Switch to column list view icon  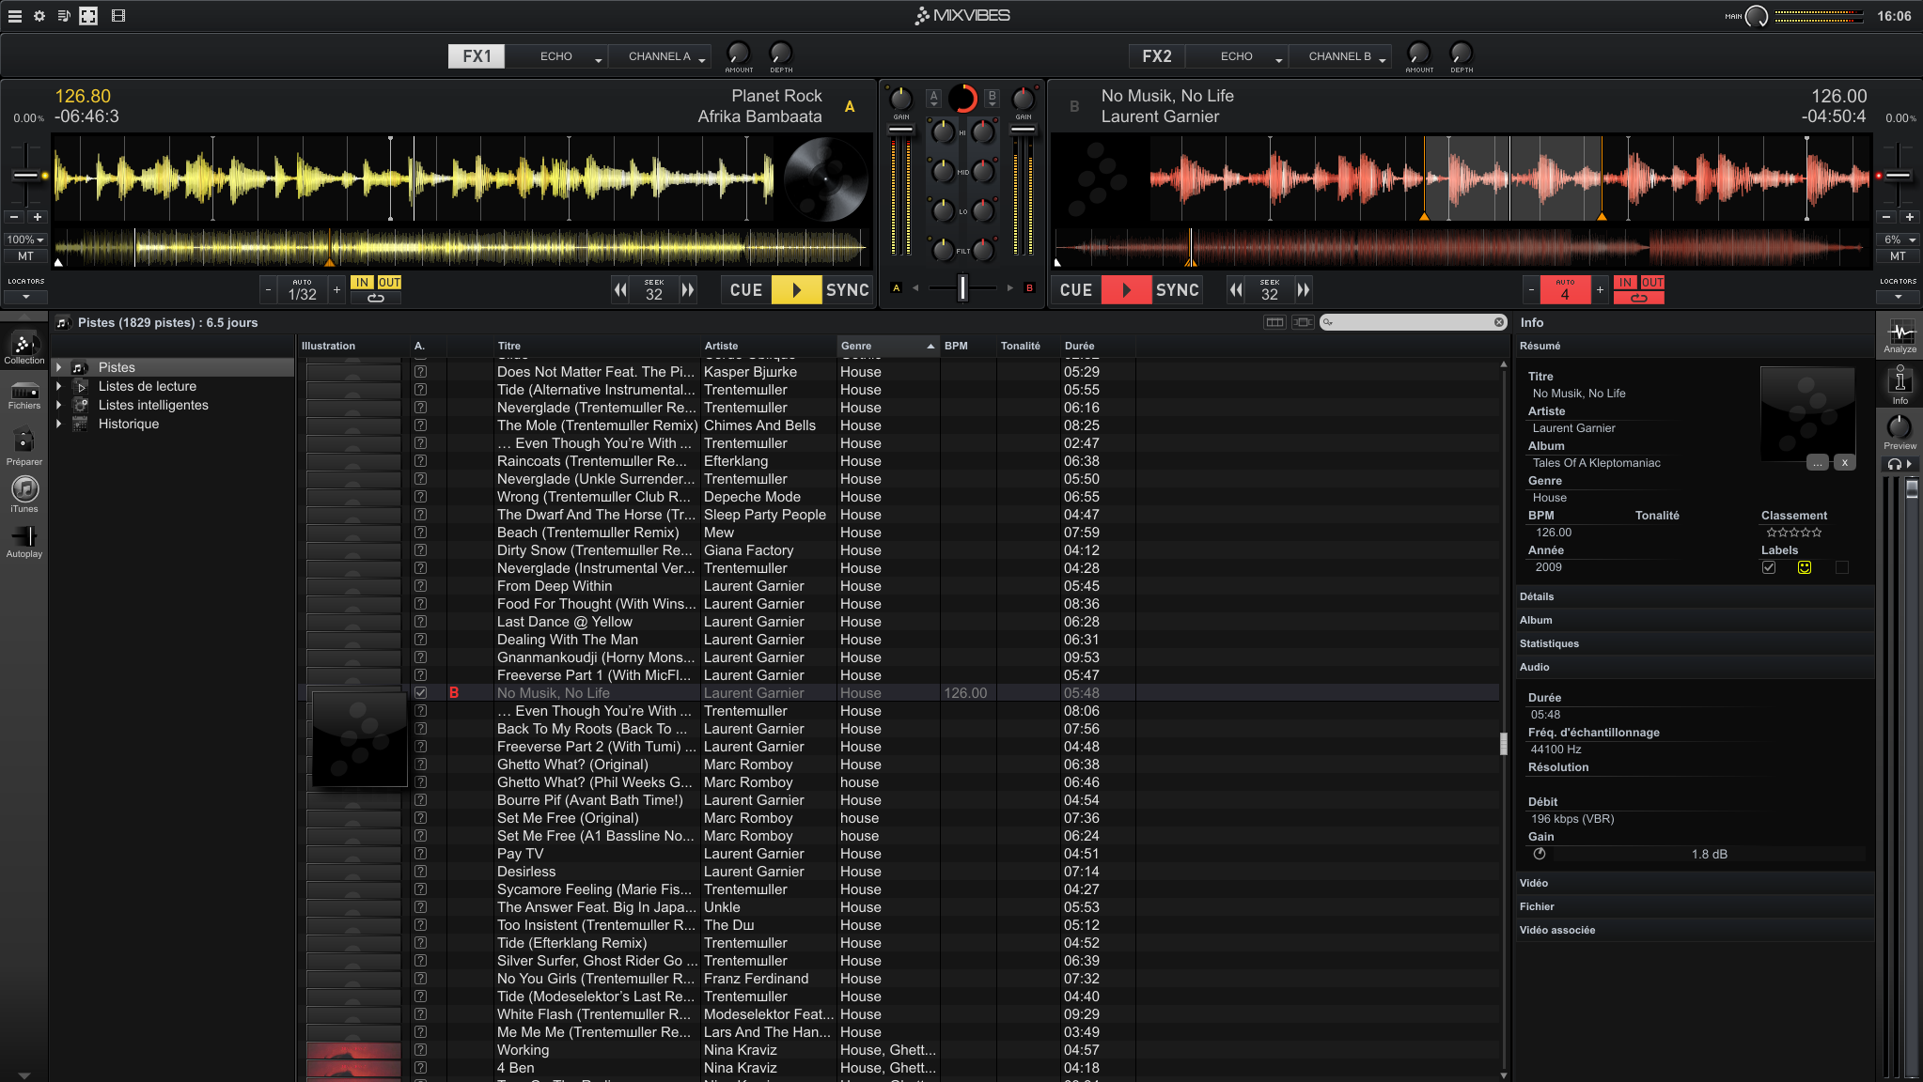(1274, 322)
